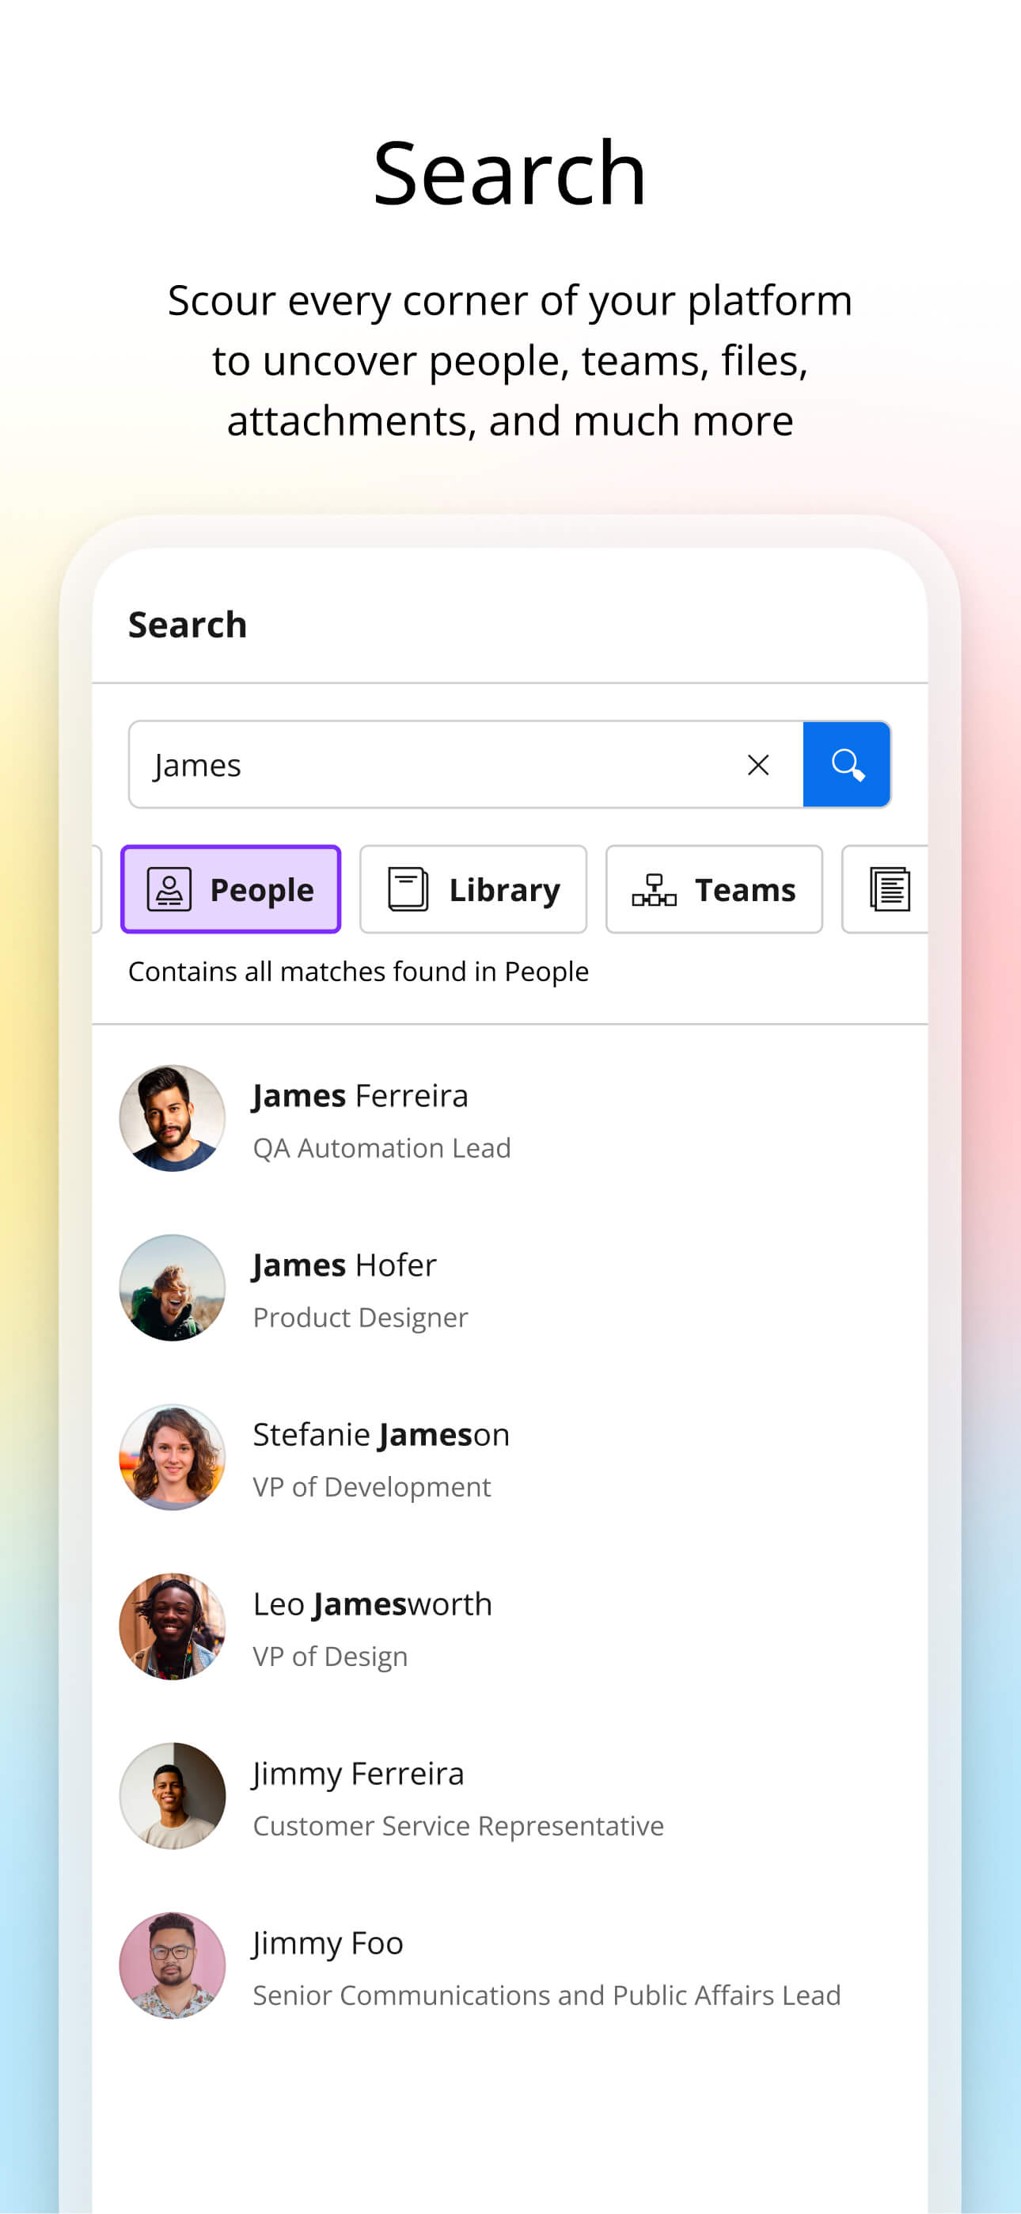Click Senior Communications and Public Affairs Lead
1021x2214 pixels.
click(x=547, y=1994)
